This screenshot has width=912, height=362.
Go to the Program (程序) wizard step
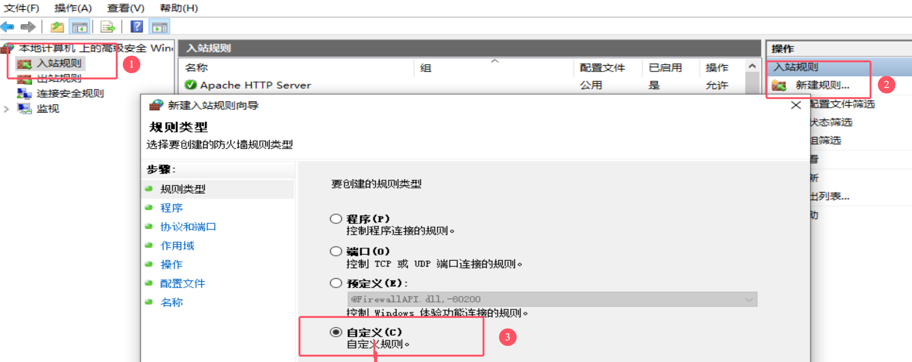[171, 208]
